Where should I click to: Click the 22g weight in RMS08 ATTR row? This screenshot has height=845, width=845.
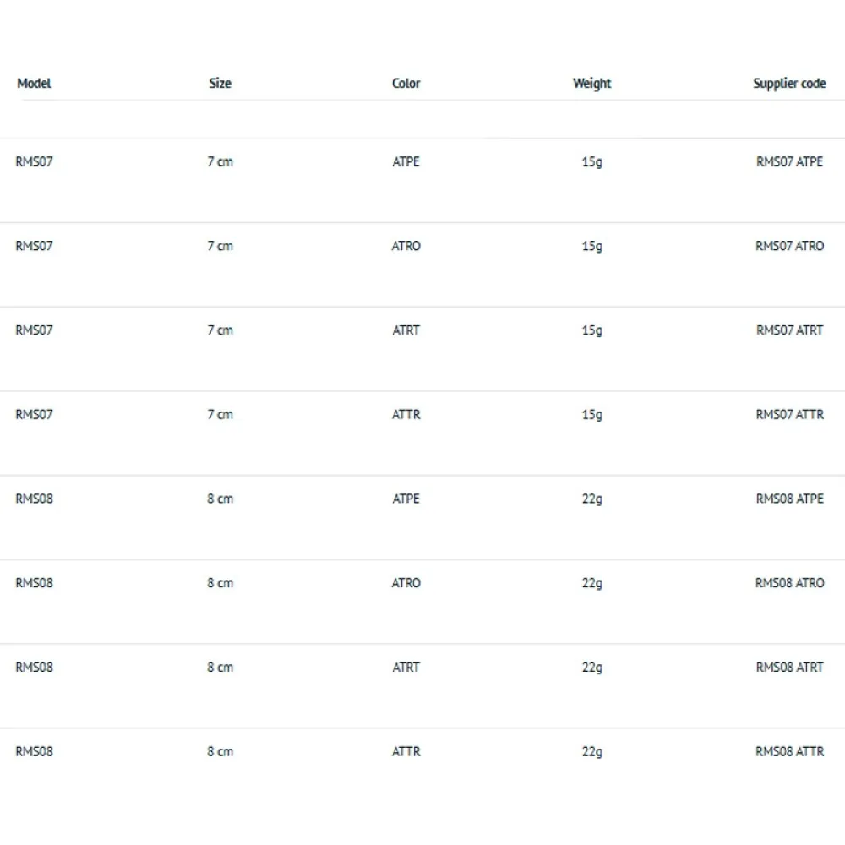(591, 752)
